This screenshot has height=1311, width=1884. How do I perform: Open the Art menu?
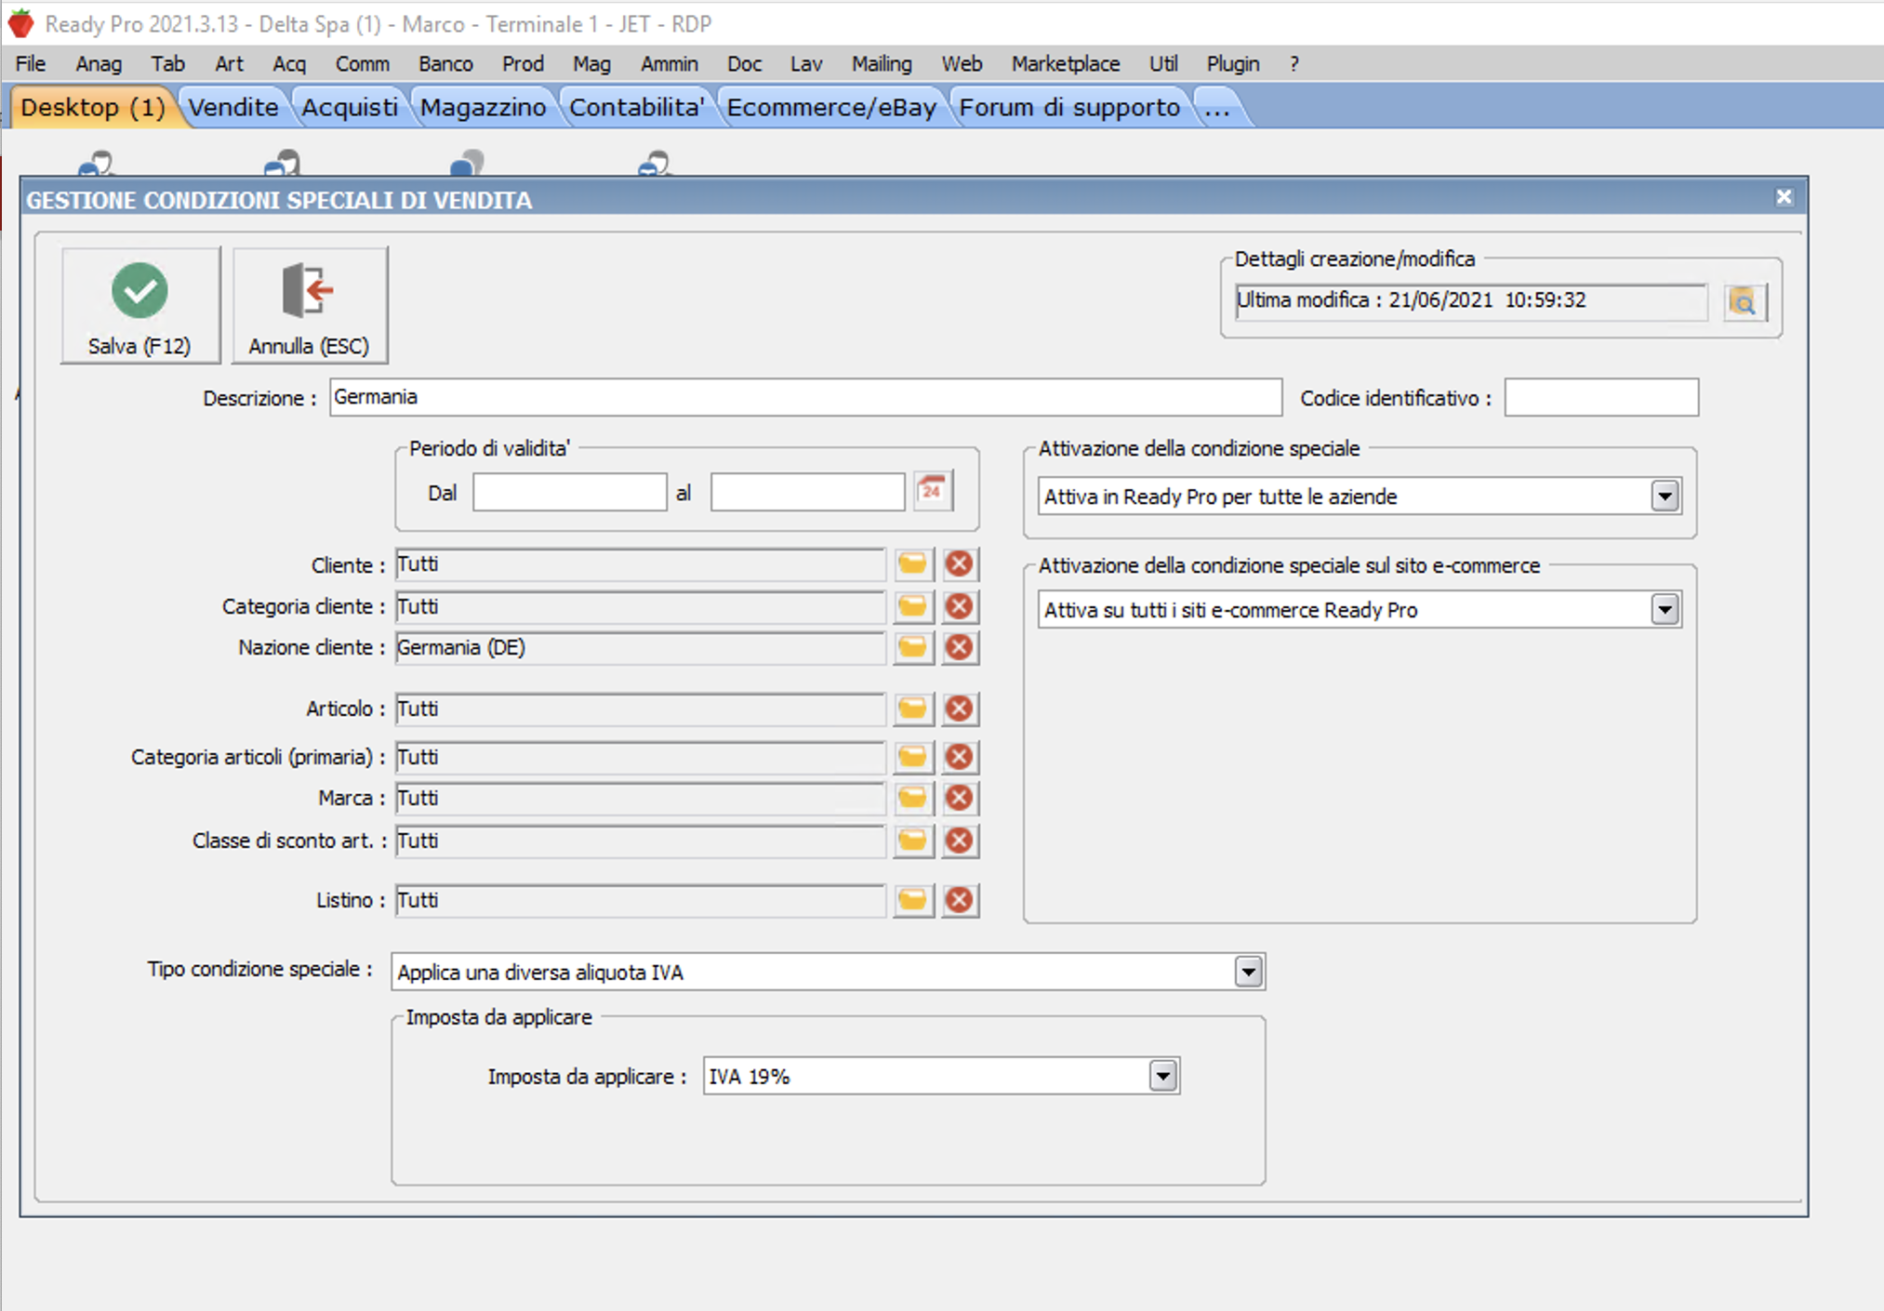[x=229, y=64]
